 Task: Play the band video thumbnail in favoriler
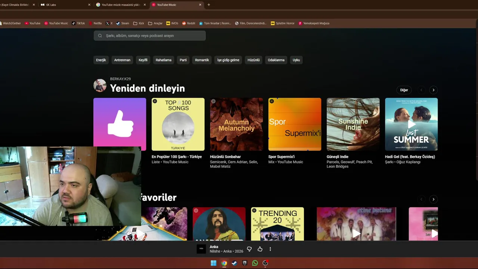[356, 224]
